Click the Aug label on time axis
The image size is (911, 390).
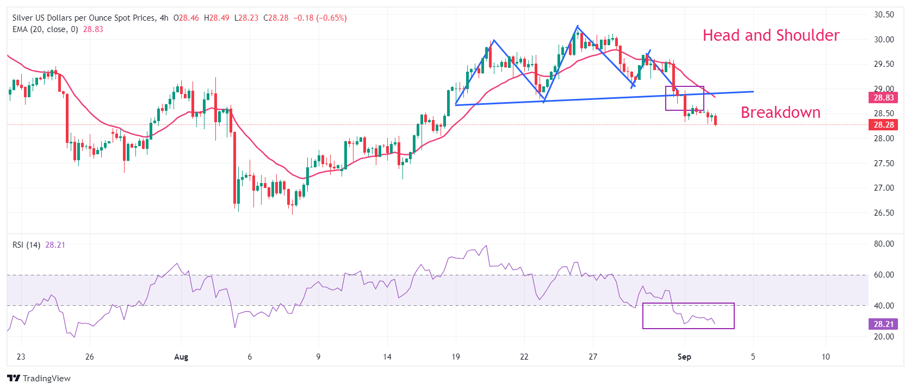(x=181, y=357)
